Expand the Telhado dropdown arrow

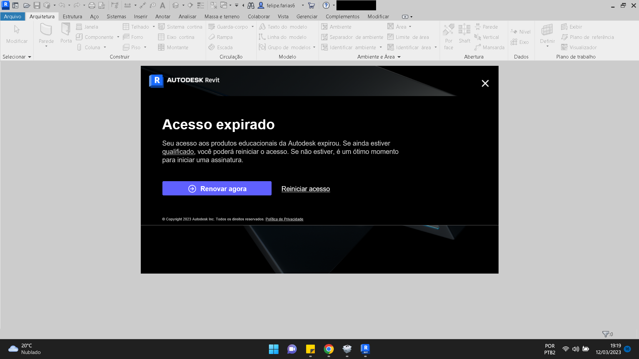154,27
